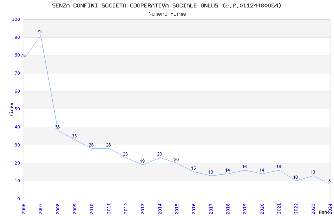Click y-axis tick label '70'
The image size is (334, 216).
pos(17,73)
